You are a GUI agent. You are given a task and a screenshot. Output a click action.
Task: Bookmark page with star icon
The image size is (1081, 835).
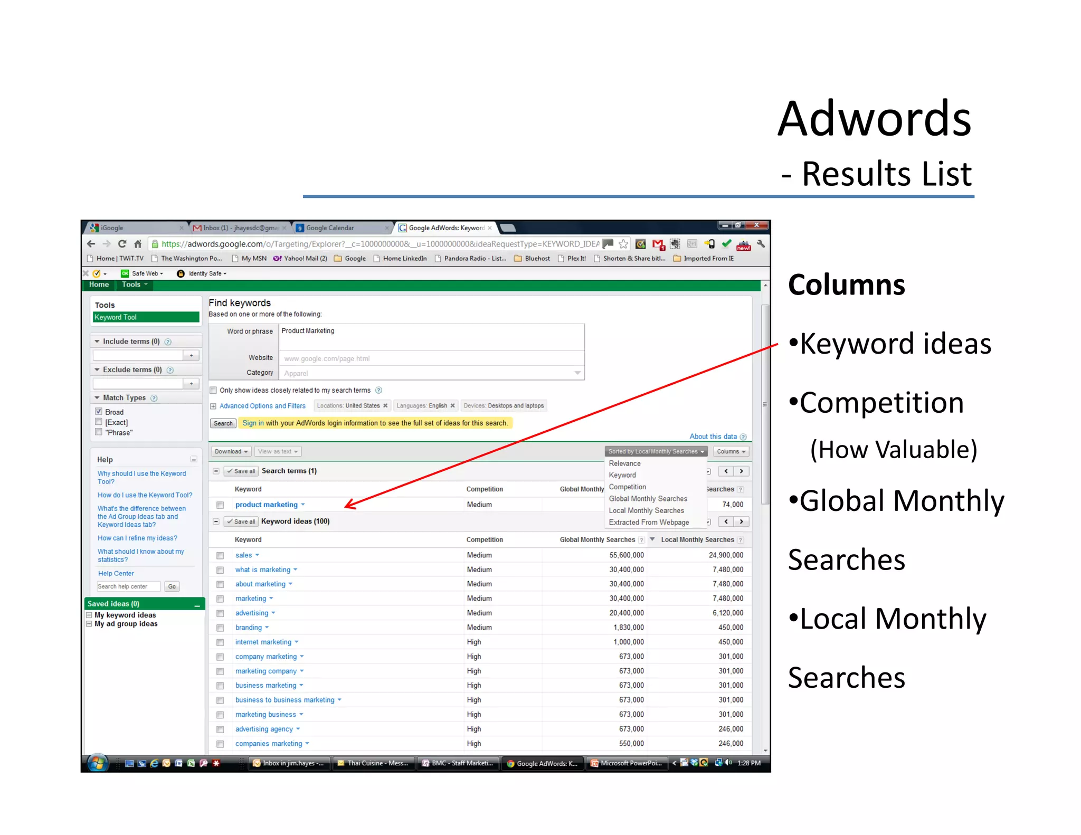click(623, 244)
